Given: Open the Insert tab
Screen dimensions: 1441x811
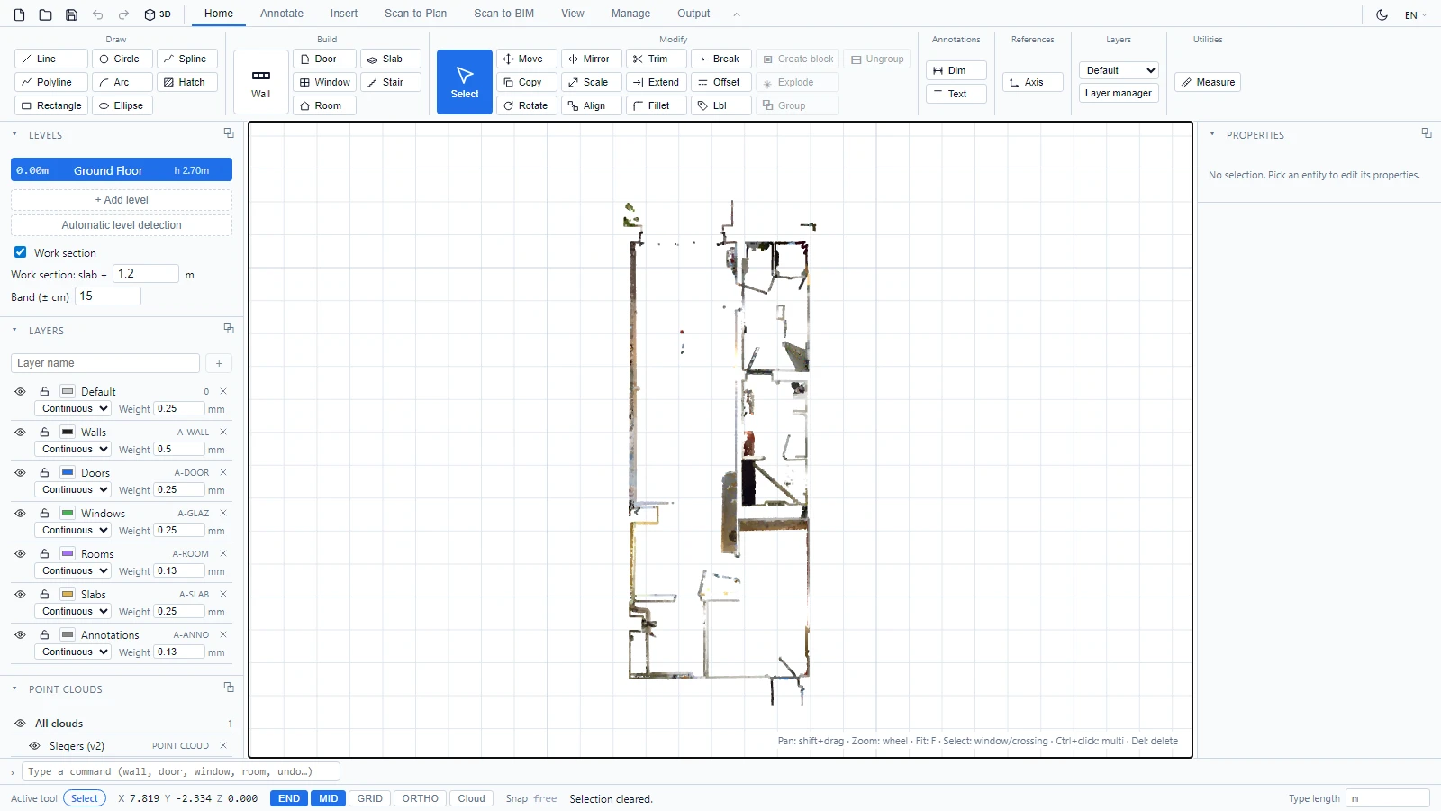Looking at the screenshot, I should pyautogui.click(x=344, y=14).
